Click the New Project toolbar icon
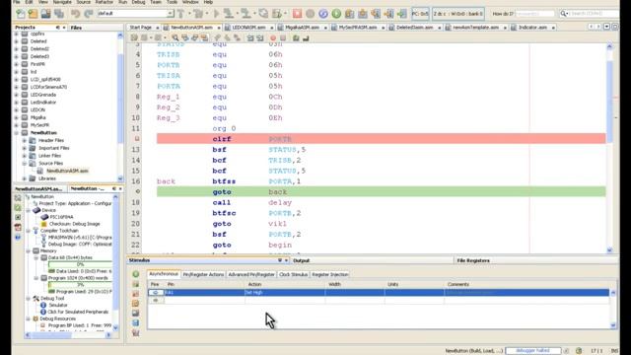631x355 pixels. point(33,14)
